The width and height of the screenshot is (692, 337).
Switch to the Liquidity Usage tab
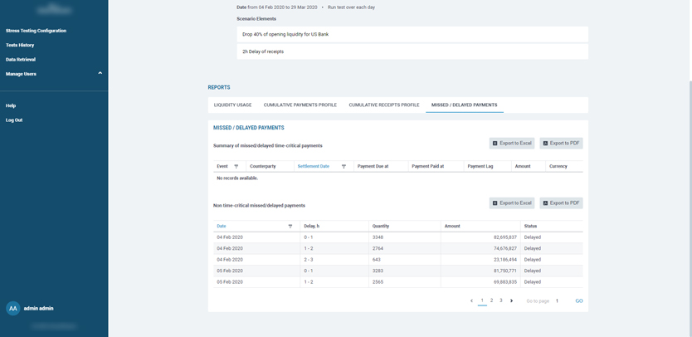click(x=232, y=105)
